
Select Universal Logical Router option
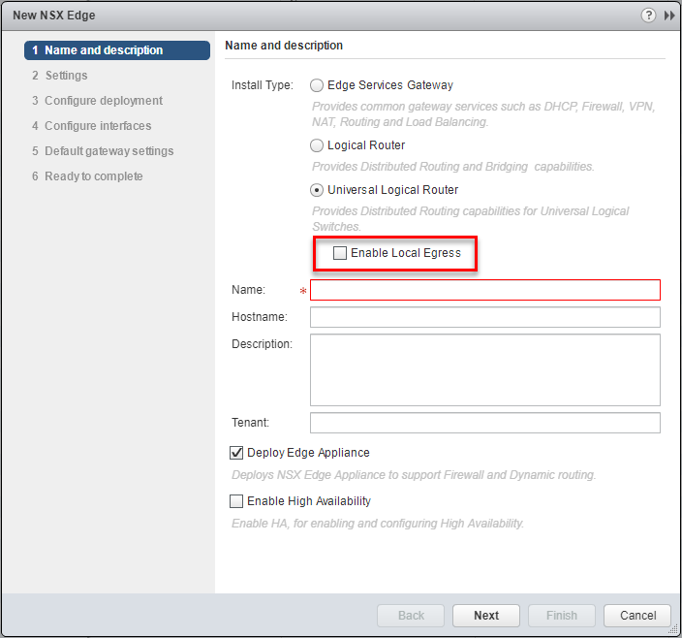point(317,190)
